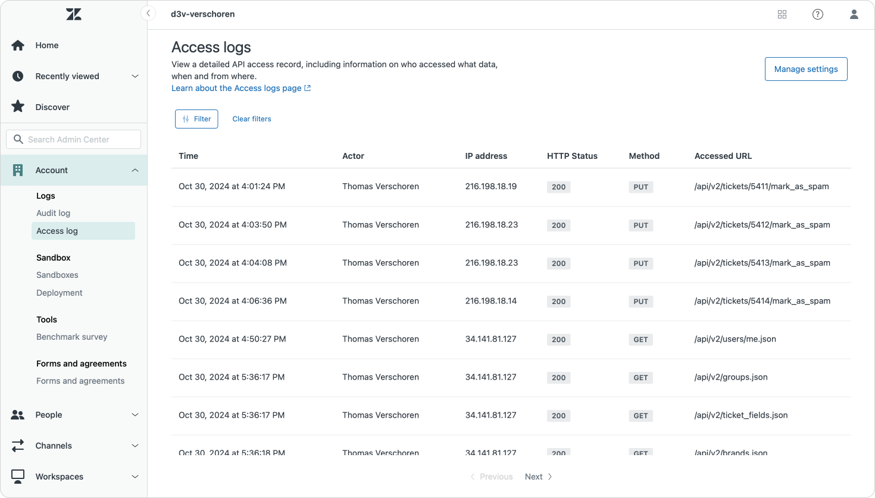
Task: Click the Account building icon
Action: click(x=18, y=170)
